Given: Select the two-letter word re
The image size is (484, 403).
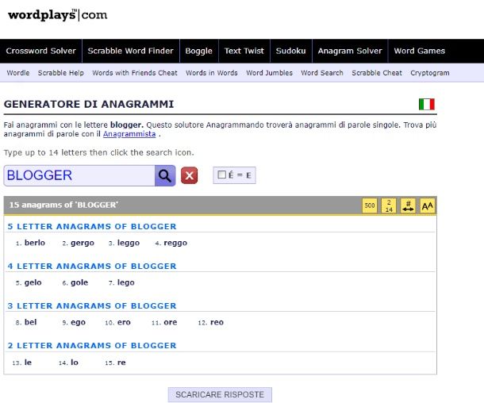Looking at the screenshot, I should (x=121, y=363).
